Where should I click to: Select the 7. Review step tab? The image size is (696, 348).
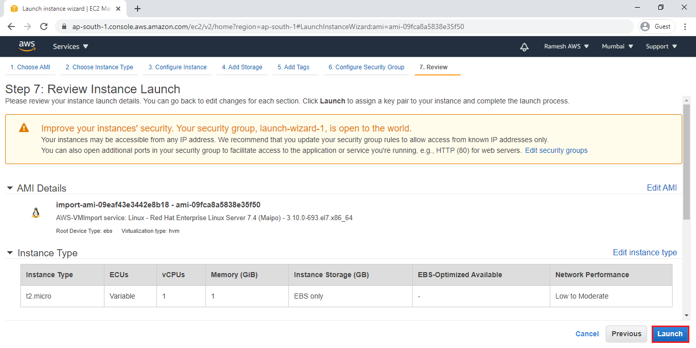pyautogui.click(x=434, y=67)
